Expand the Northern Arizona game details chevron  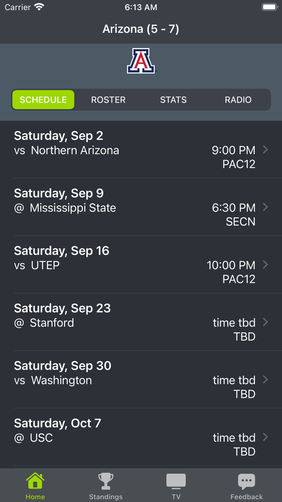click(265, 150)
